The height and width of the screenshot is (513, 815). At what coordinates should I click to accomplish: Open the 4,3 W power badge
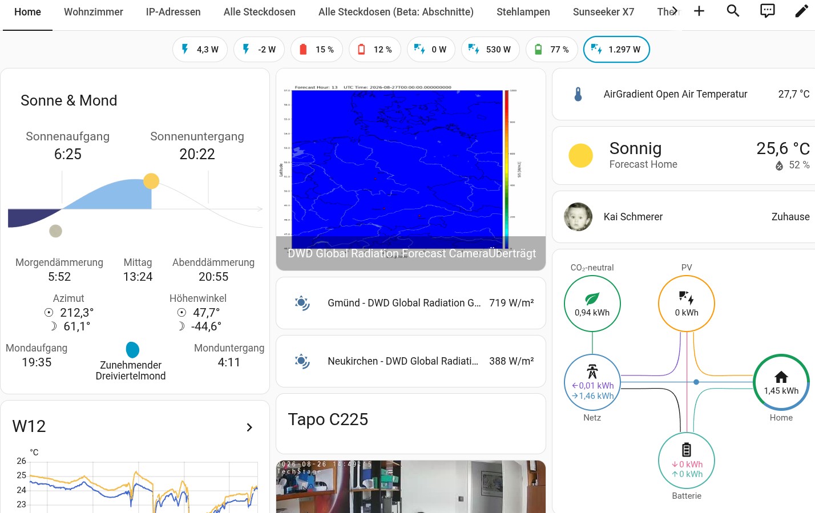[200, 49]
